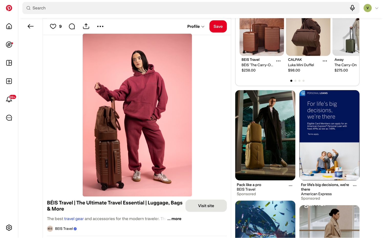Click the 'BÉIS 'The Carry-O...' product name
Viewport: 384px width, 238px height.
(x=258, y=65)
